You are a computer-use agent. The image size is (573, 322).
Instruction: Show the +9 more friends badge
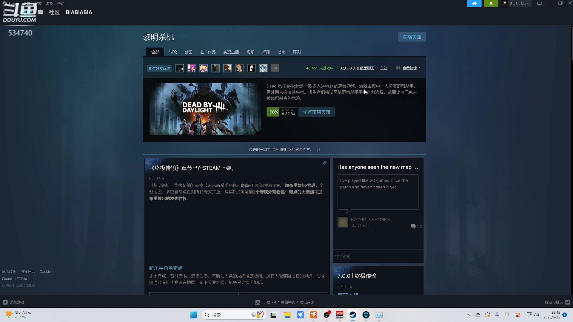click(275, 68)
